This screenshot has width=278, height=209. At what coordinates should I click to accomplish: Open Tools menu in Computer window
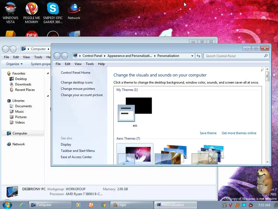click(x=38, y=57)
